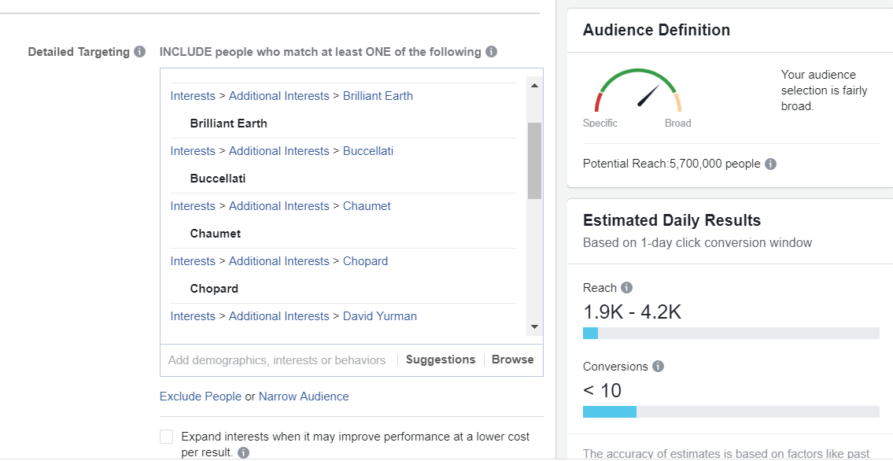Click the 'Specific' gauge label

(x=600, y=123)
